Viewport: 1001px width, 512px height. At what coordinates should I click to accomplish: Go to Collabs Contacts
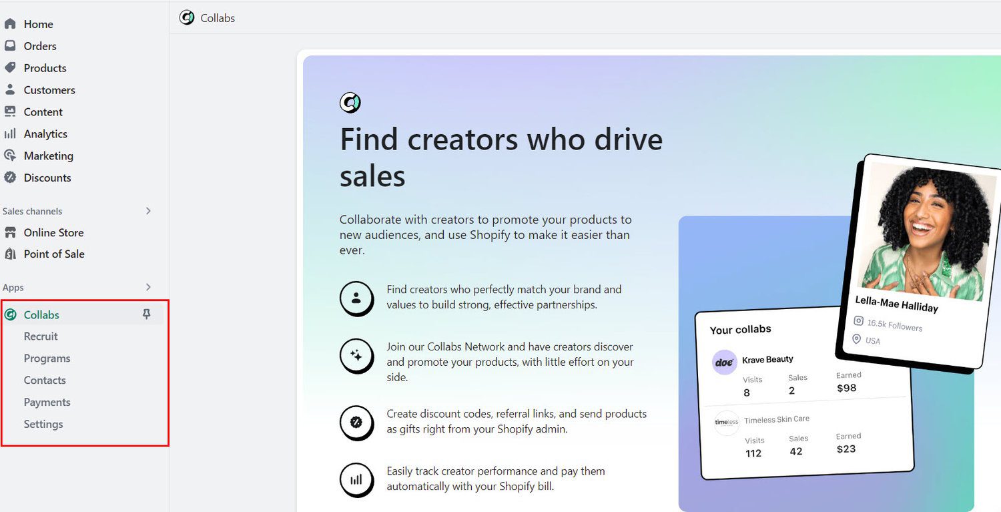click(x=45, y=380)
